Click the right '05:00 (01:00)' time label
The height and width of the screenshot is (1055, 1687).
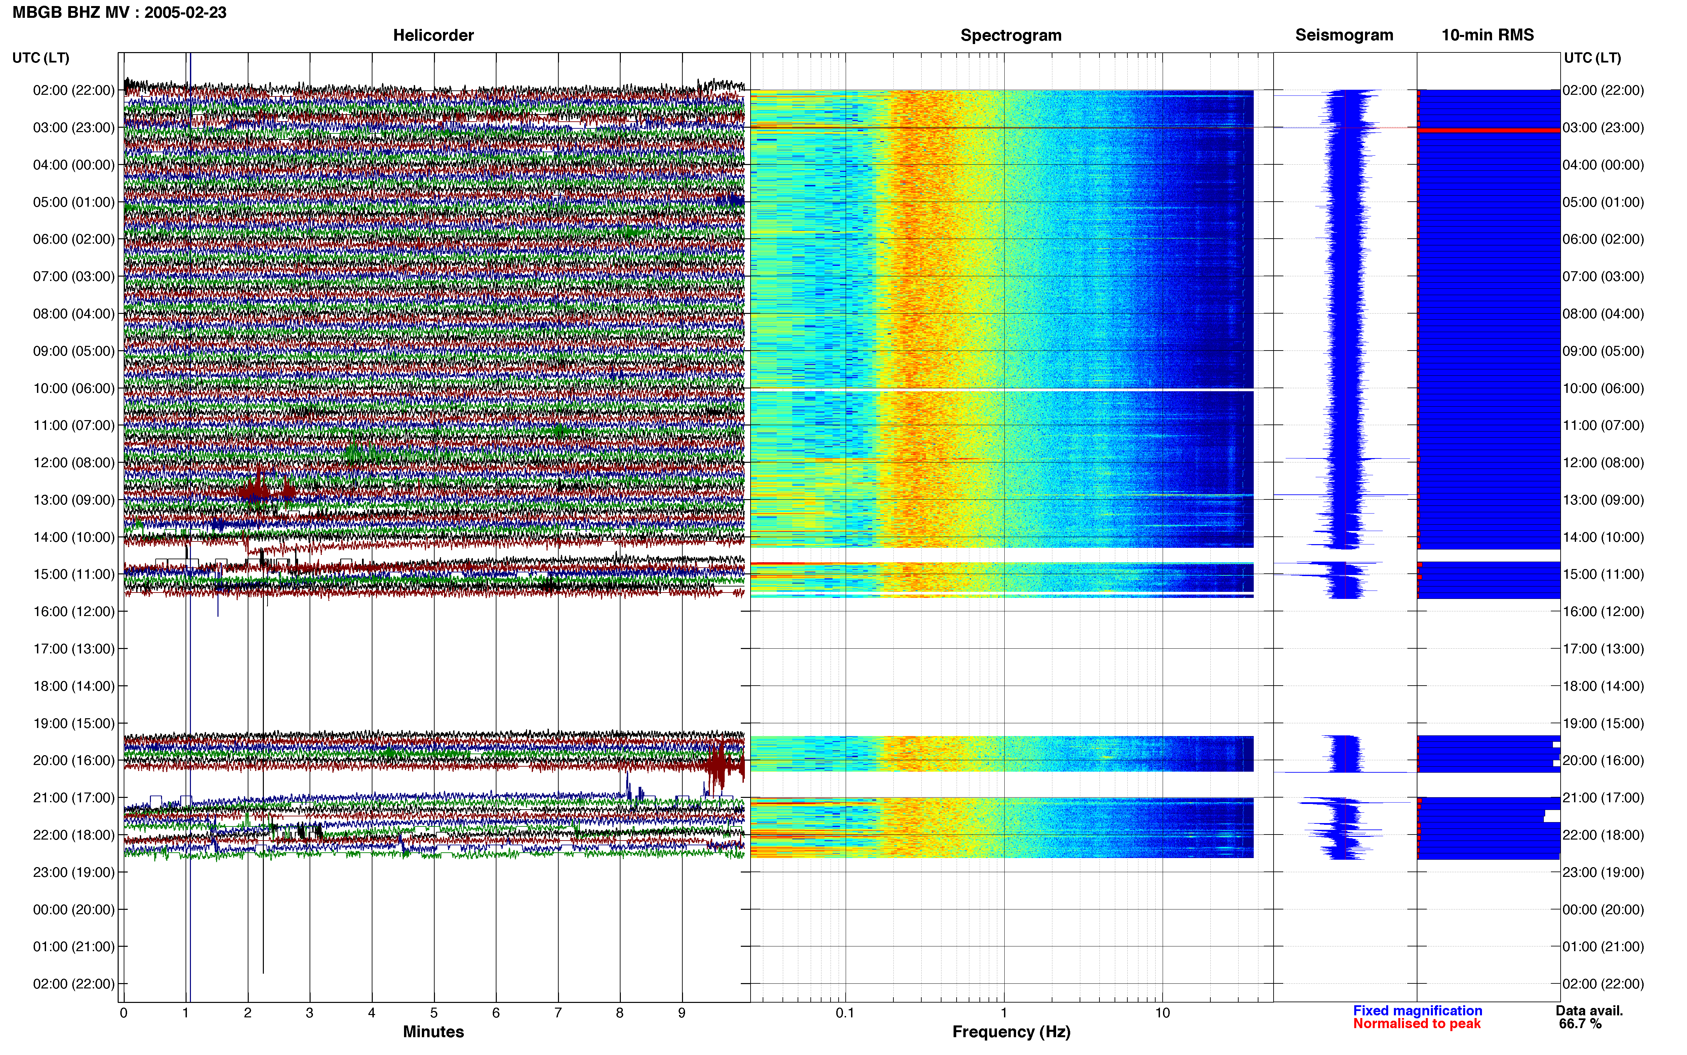[x=1603, y=202]
